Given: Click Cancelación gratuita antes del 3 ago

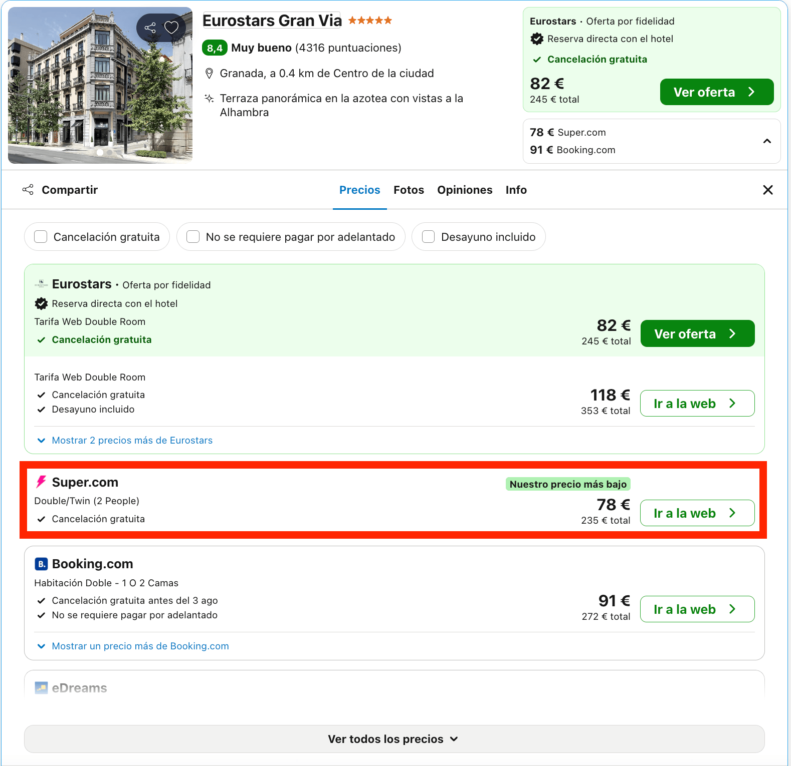Looking at the screenshot, I should coord(135,601).
